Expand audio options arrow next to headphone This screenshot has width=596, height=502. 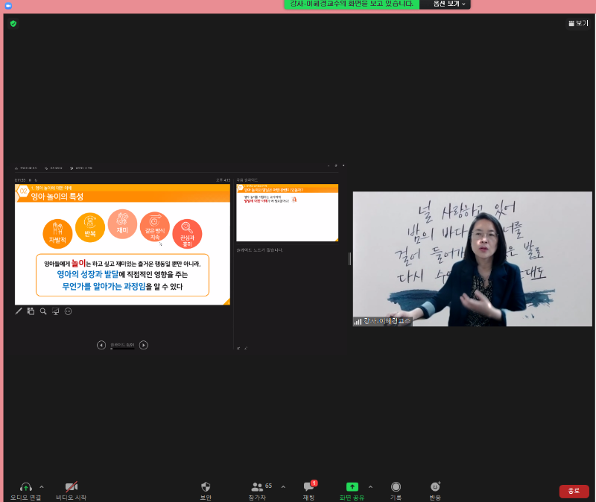tap(42, 486)
